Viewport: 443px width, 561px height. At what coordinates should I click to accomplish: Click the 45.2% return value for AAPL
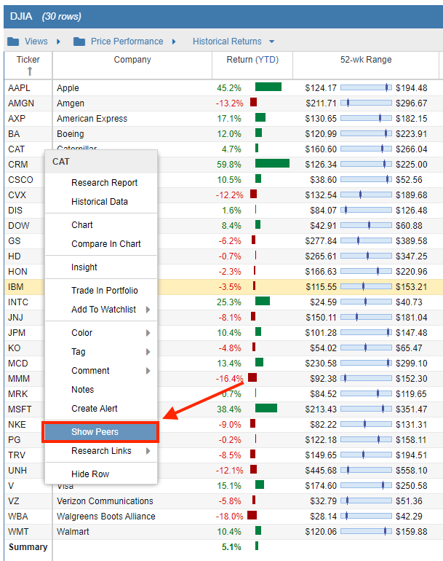[229, 88]
